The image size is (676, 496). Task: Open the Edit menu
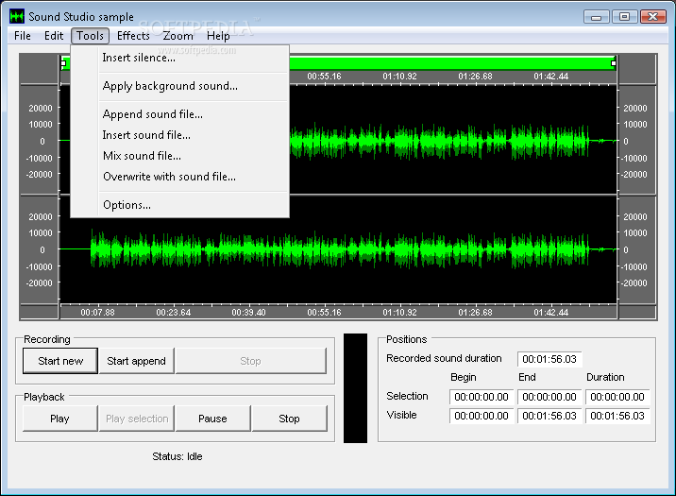click(54, 36)
